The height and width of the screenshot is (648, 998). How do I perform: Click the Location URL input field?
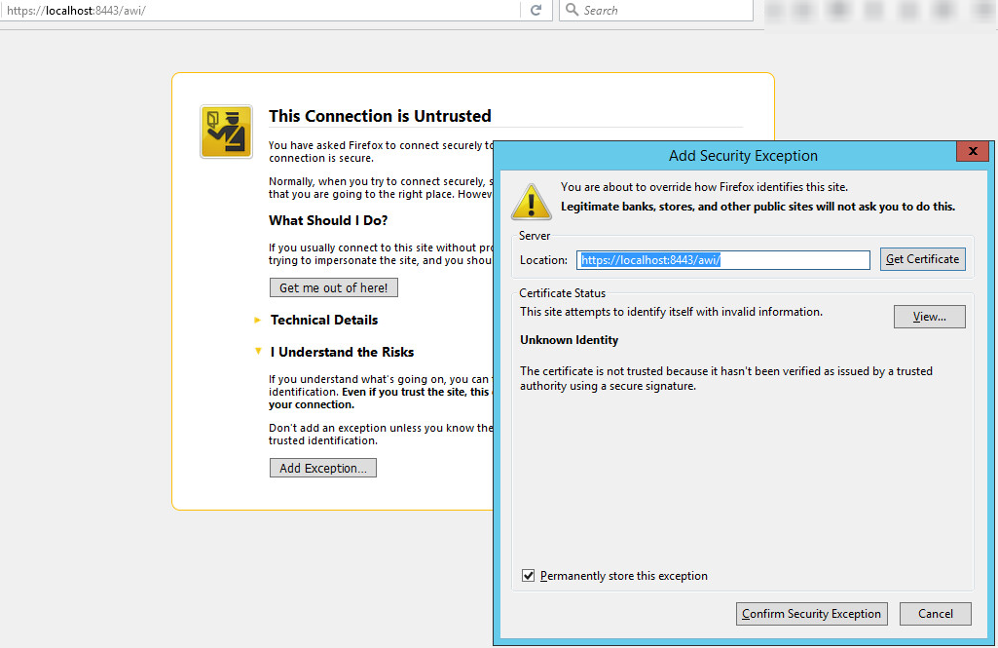click(723, 260)
